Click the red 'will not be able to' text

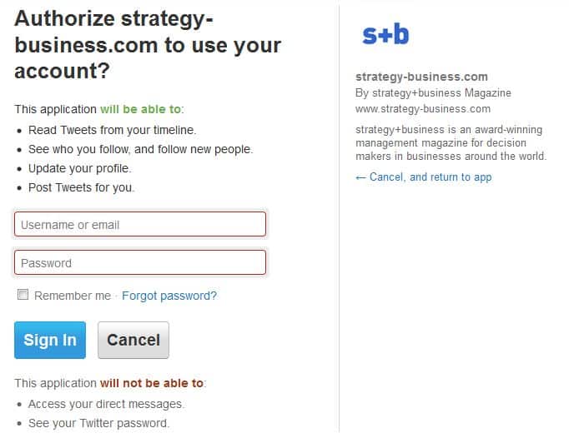[x=152, y=383]
